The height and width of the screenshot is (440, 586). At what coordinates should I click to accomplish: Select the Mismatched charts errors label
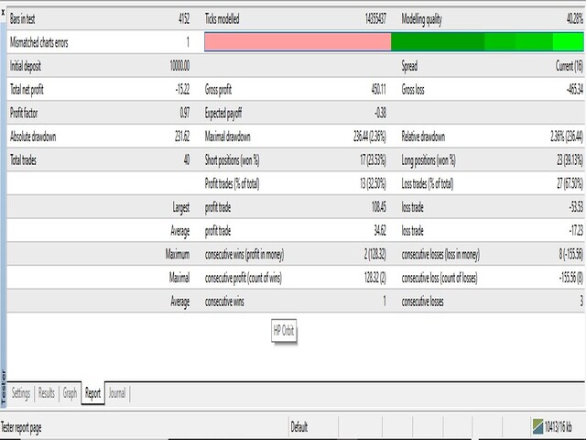point(38,42)
